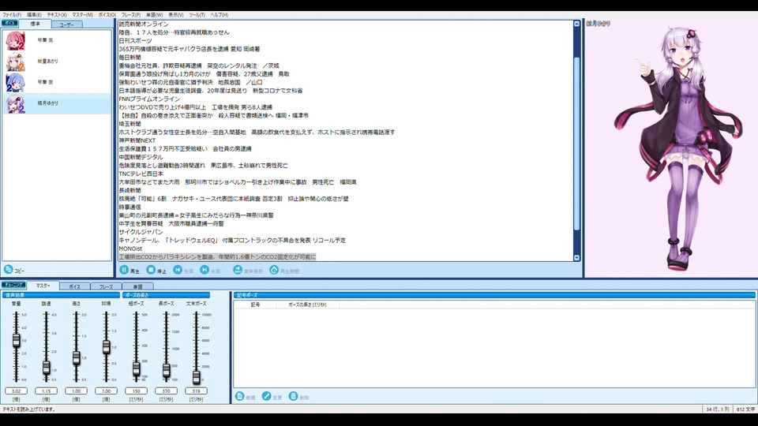This screenshot has width=758, height=426.
Task: Click the 文末ポーズ sentence-end pause slider handle
Action: click(x=197, y=377)
